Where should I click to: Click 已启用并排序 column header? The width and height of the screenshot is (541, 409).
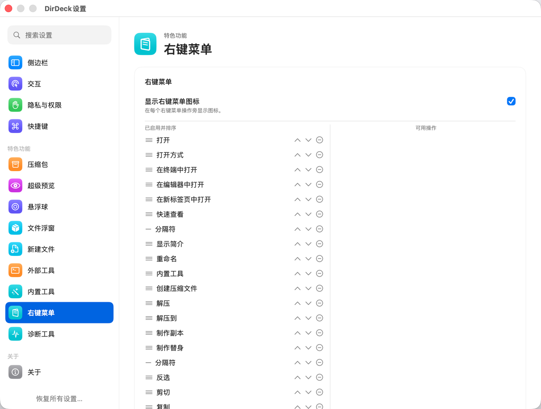(x=160, y=128)
